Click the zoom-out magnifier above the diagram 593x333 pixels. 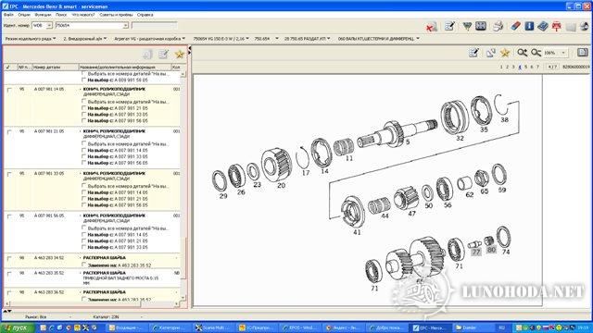coord(536,53)
